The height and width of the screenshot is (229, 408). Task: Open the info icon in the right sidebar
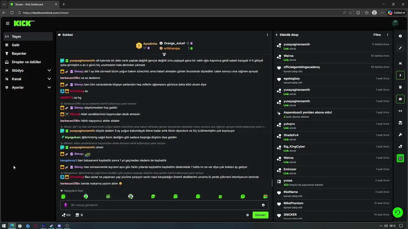coord(400,36)
